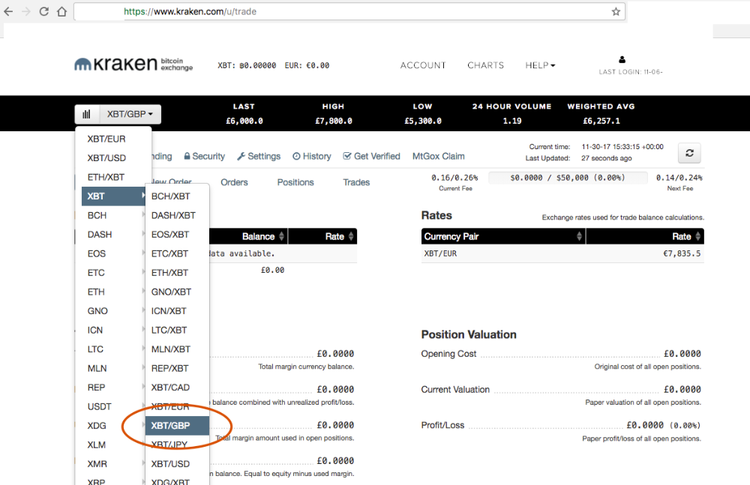Expand the ETC currency submenu
The width and height of the screenshot is (750, 485).
tap(113, 273)
